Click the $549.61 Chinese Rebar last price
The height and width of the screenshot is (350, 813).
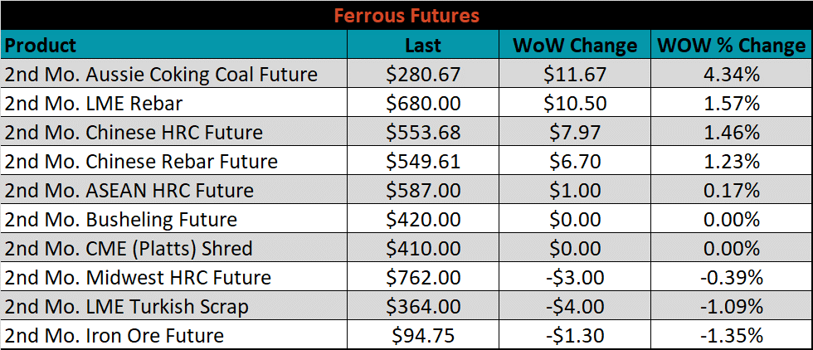click(423, 161)
